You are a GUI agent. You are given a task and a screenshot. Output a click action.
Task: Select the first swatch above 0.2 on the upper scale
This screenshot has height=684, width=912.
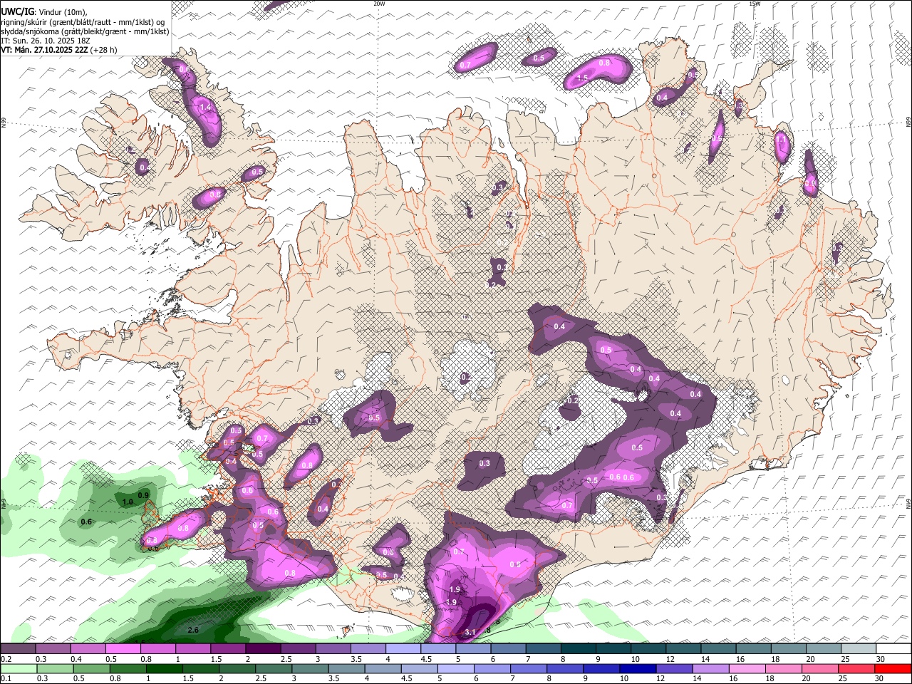pos(18,649)
